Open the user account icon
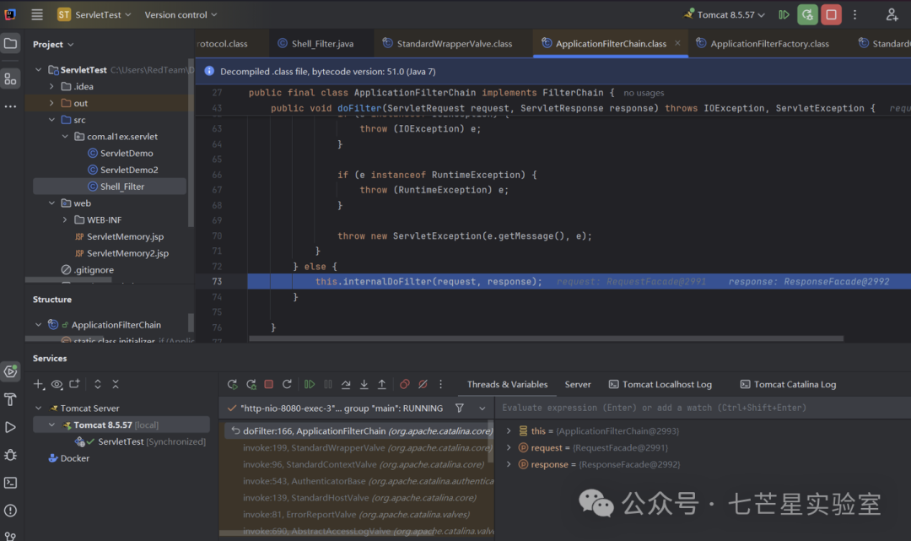911x541 pixels. (x=892, y=14)
